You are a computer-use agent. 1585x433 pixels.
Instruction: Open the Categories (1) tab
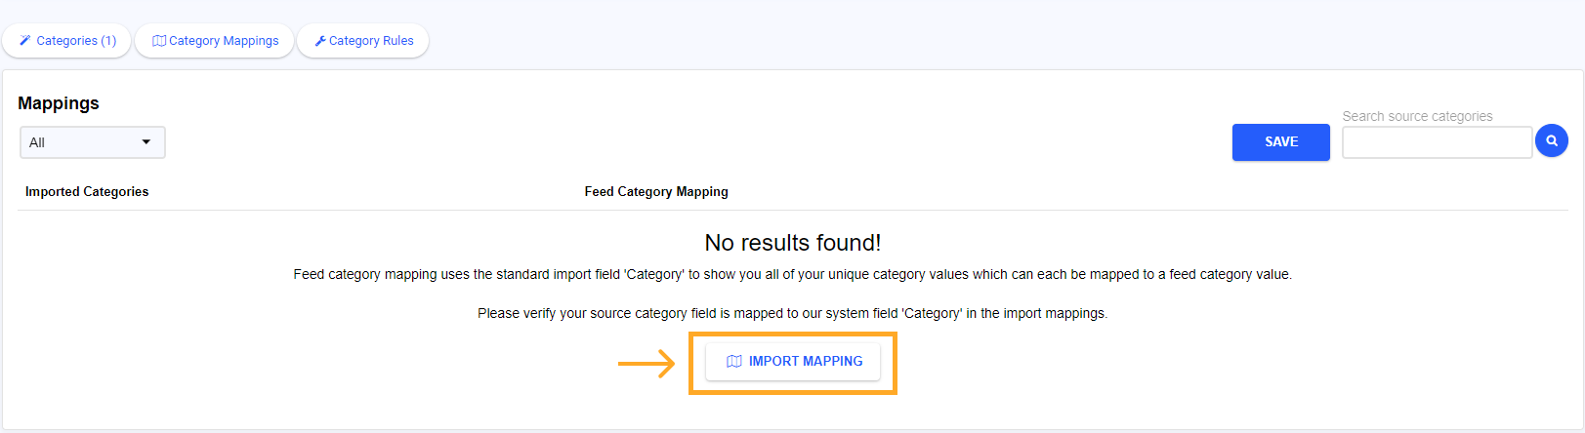pos(66,41)
